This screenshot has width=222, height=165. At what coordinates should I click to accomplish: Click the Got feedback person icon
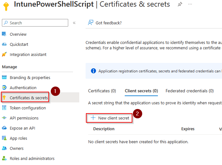point(91,23)
